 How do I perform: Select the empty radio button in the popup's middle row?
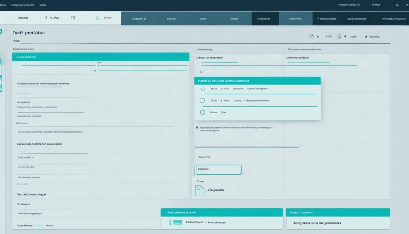coord(202,101)
